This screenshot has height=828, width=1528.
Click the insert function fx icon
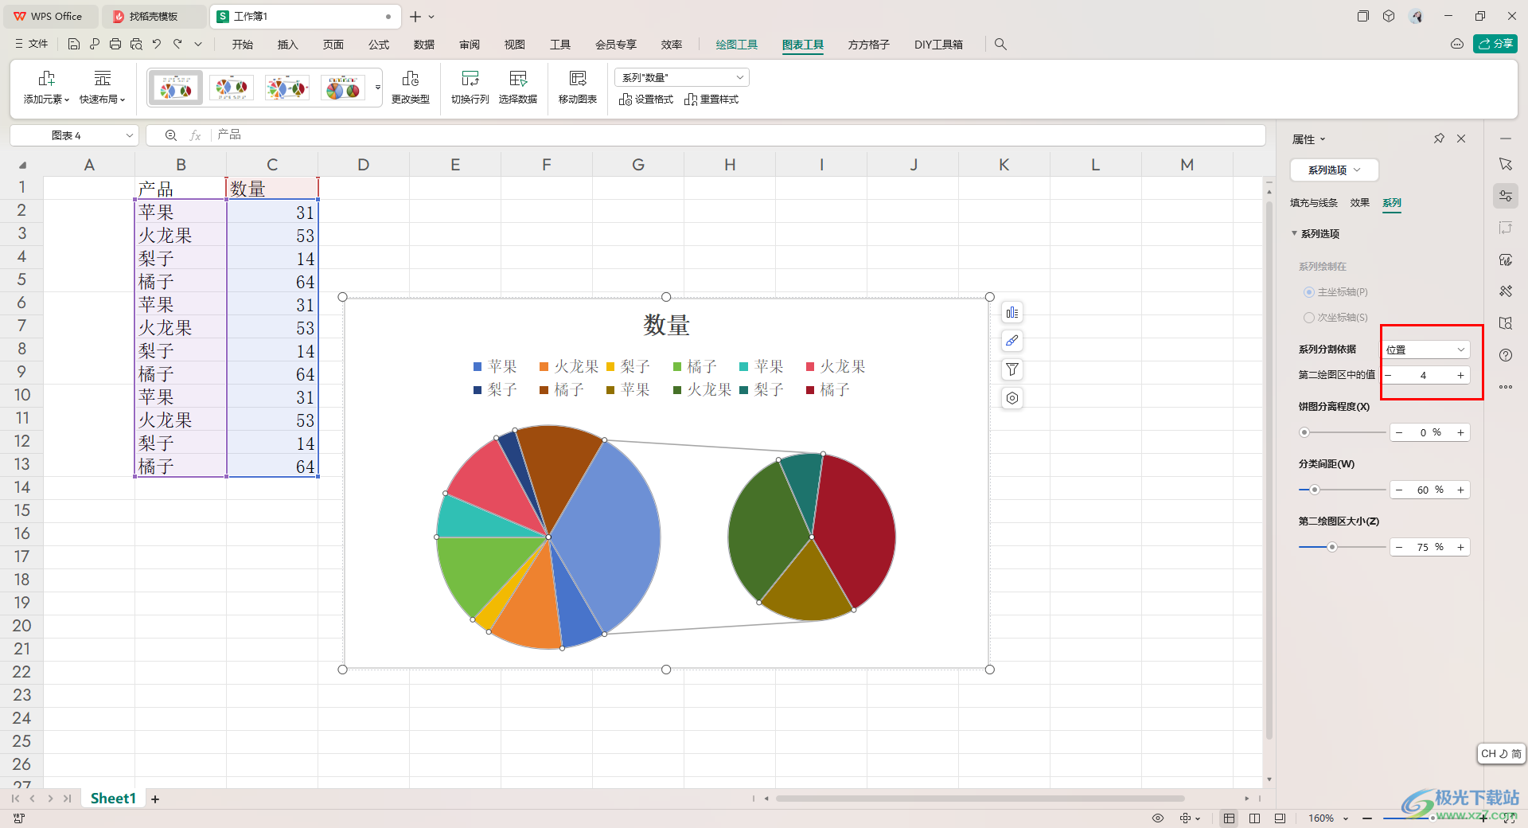(x=195, y=135)
